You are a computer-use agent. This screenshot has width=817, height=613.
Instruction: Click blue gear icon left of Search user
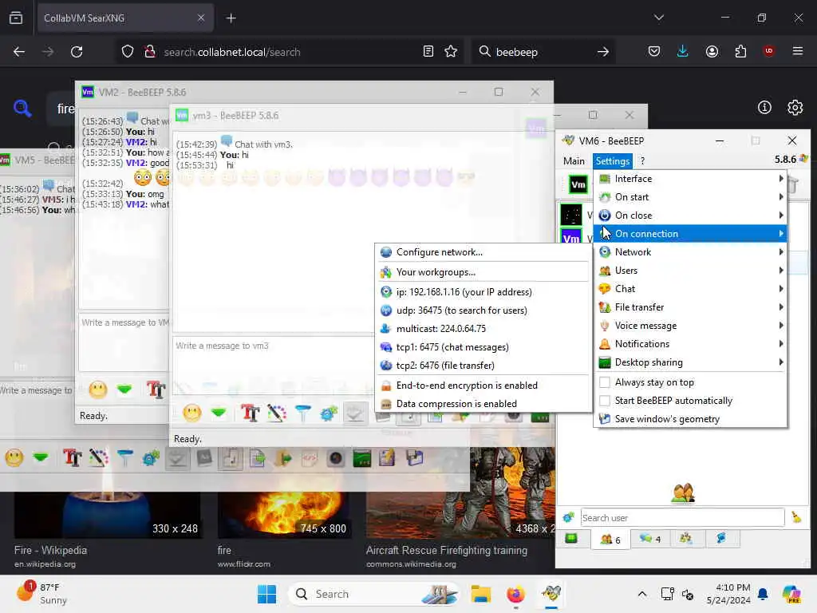click(568, 517)
